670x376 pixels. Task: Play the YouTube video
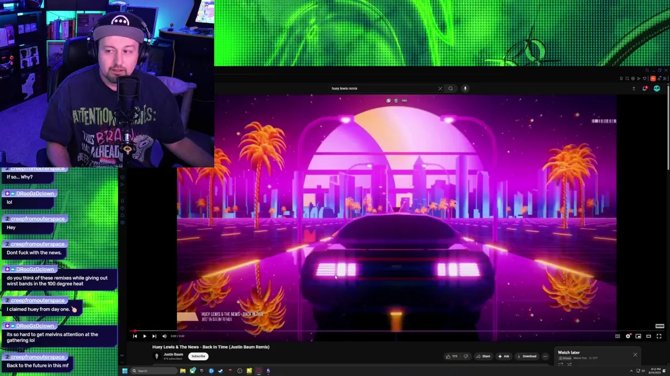coord(144,336)
